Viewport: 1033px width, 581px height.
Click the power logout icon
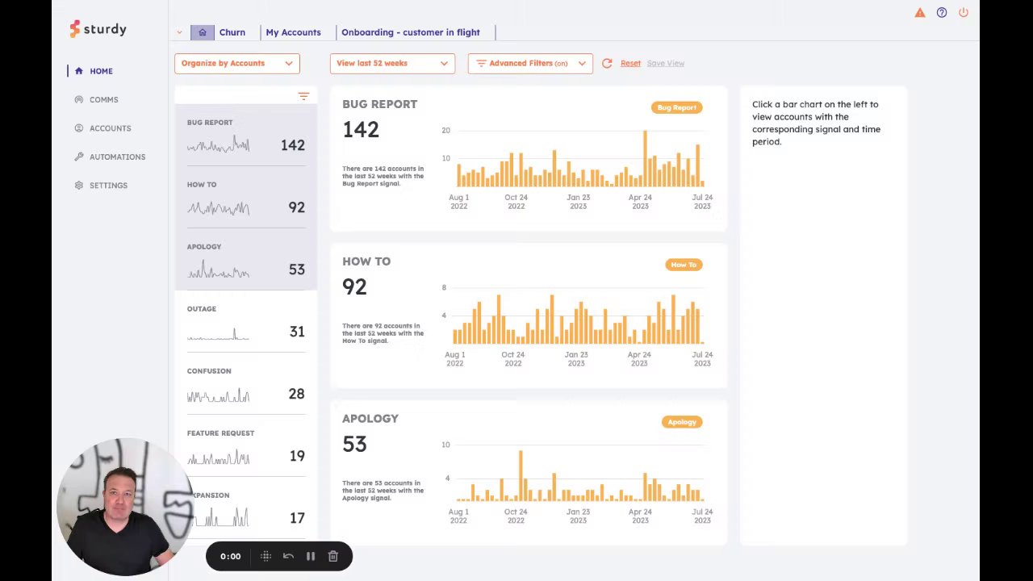point(963,13)
